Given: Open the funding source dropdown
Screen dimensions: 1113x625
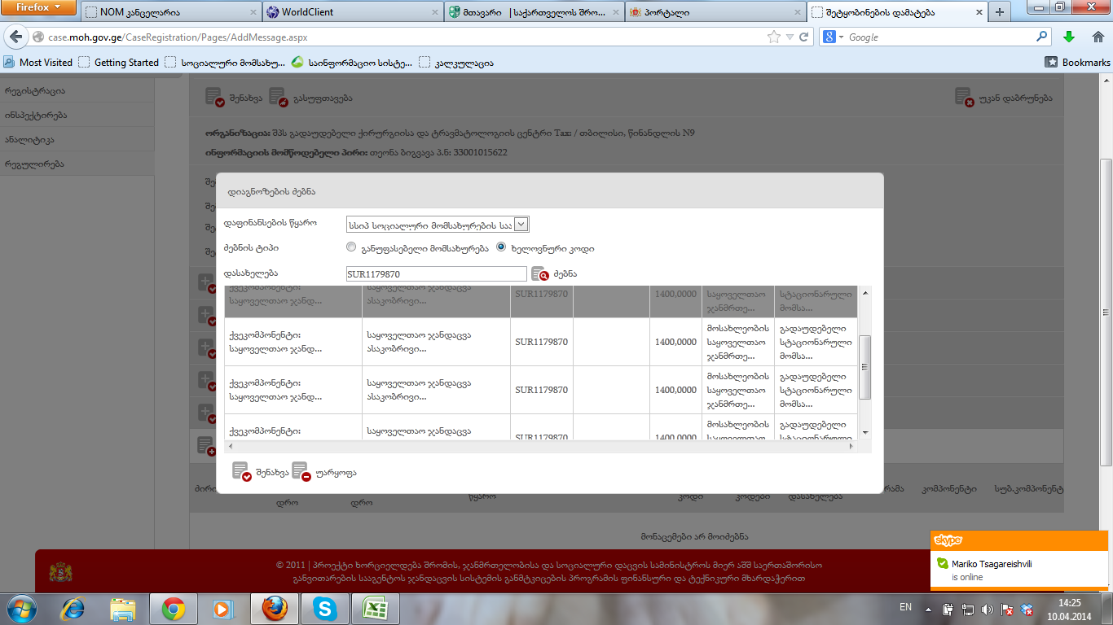Looking at the screenshot, I should pos(521,225).
